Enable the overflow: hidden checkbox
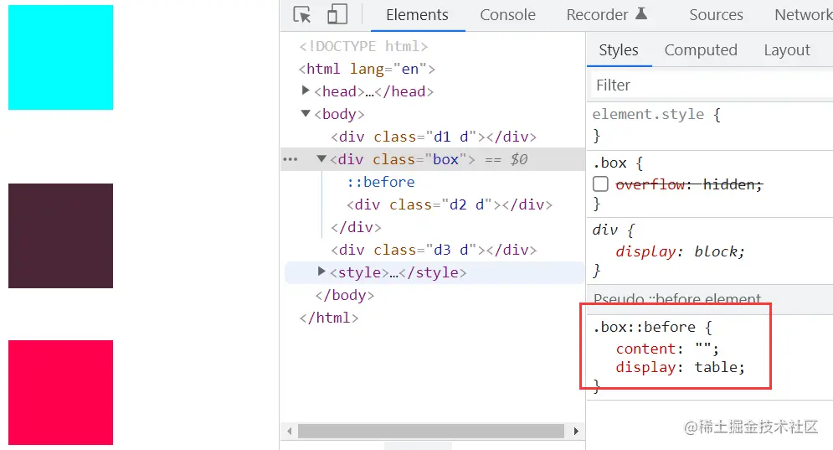 [x=600, y=184]
